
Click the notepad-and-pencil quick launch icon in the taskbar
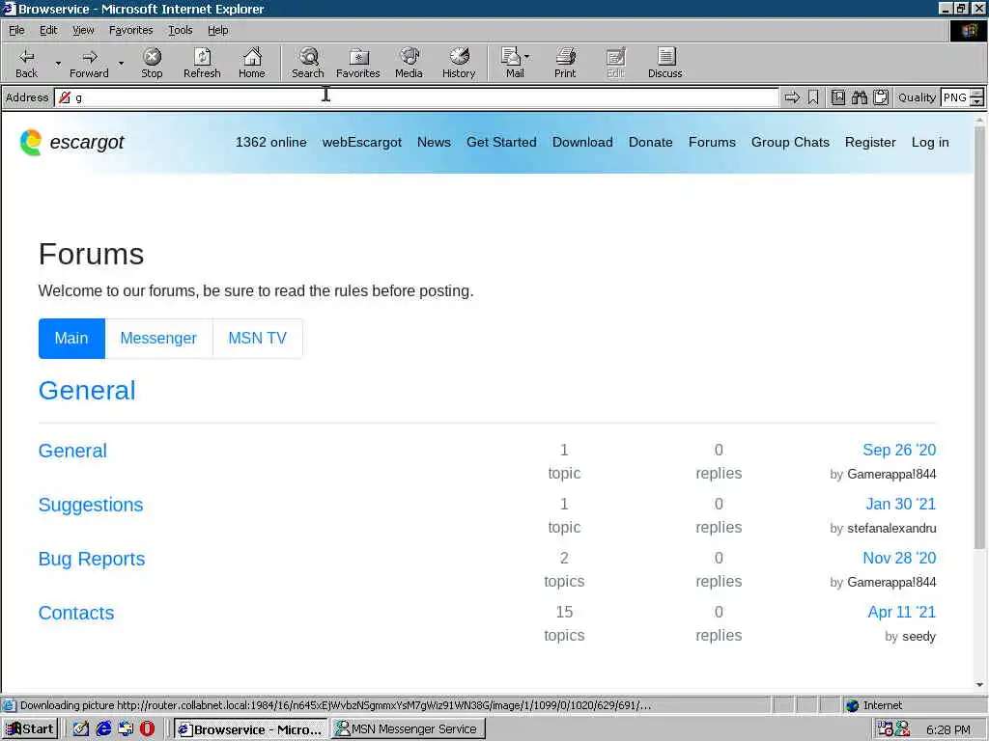[81, 729]
